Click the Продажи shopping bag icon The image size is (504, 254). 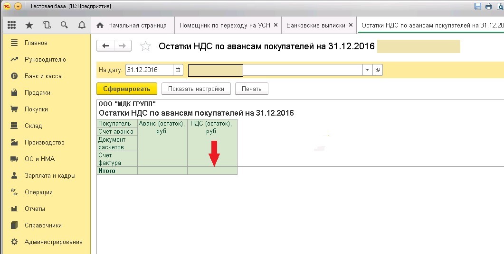point(14,92)
